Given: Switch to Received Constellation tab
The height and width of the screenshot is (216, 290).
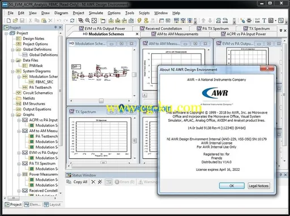Looking at the screenshot, I should [x=161, y=28].
